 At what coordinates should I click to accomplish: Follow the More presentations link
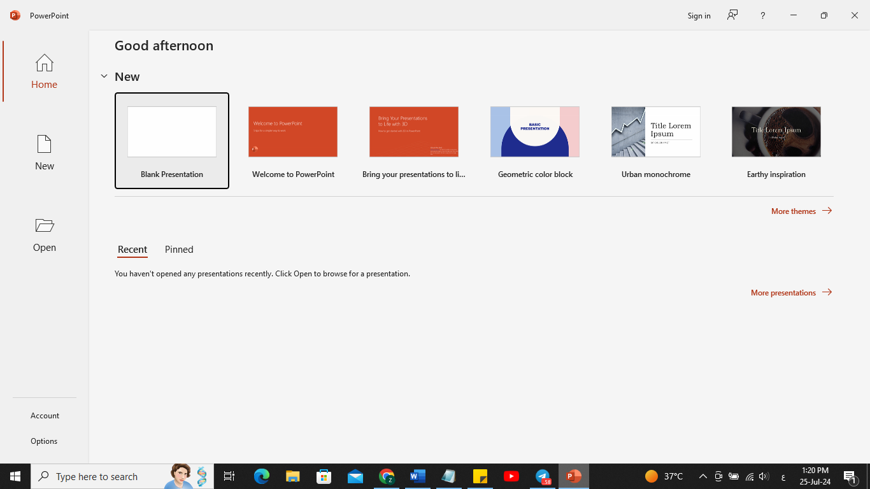pos(791,292)
